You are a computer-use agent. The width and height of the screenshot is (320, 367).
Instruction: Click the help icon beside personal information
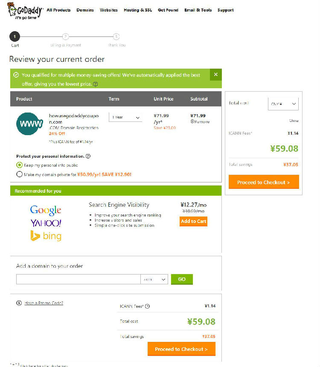pyautogui.click(x=88, y=156)
